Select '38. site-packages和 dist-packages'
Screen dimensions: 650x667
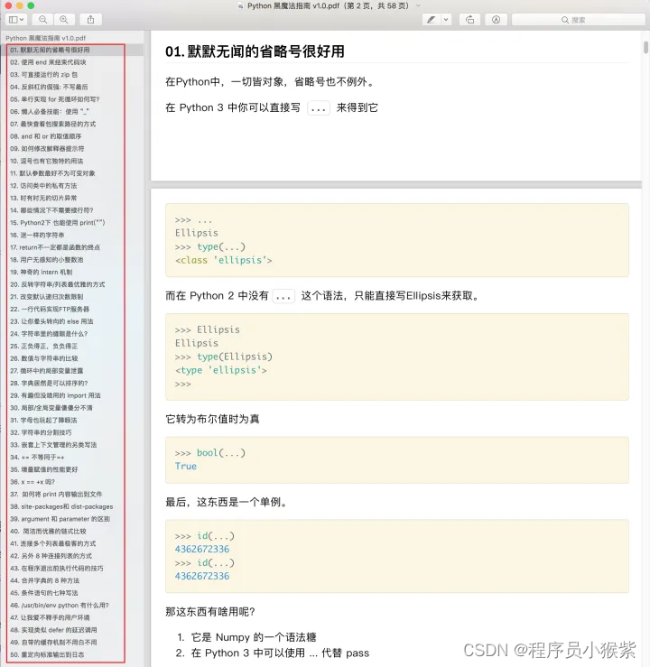click(61, 506)
